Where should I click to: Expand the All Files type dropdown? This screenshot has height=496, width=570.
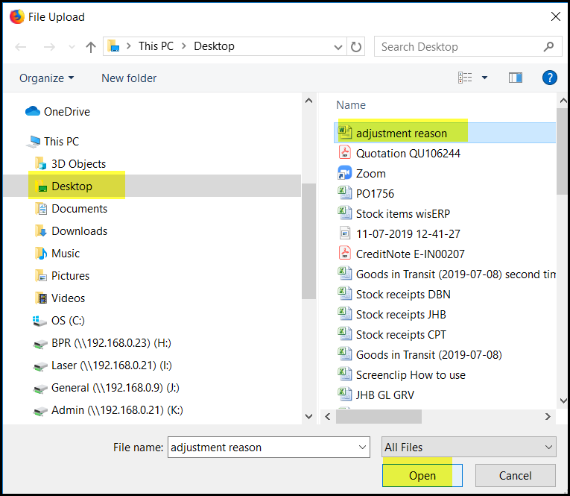click(x=469, y=448)
